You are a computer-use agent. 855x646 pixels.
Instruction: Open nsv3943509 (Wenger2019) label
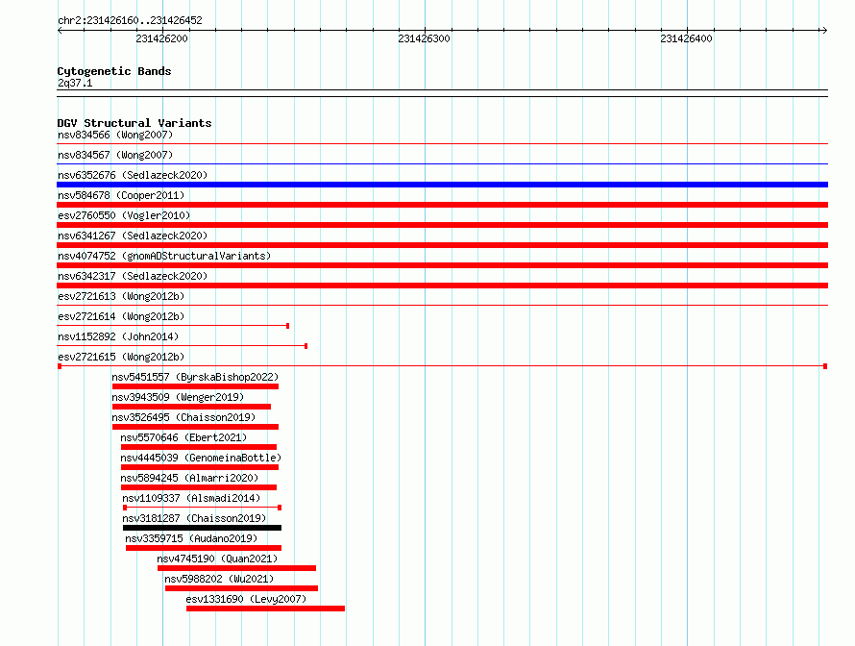[178, 397]
